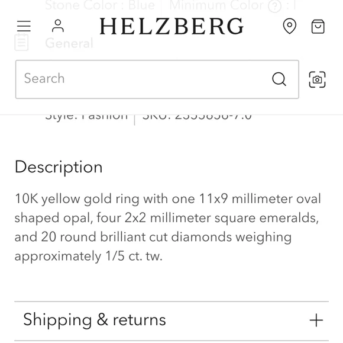The width and height of the screenshot is (343, 343).
Task: Expand Shipping & returns with the plus icon
Action: [316, 320]
